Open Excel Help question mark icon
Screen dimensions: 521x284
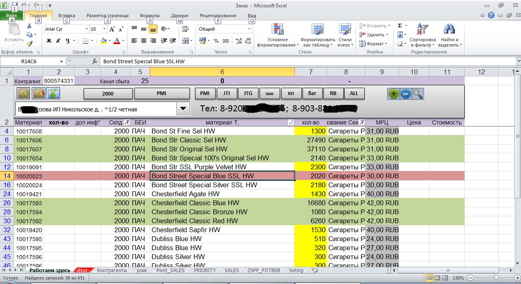(x=491, y=15)
